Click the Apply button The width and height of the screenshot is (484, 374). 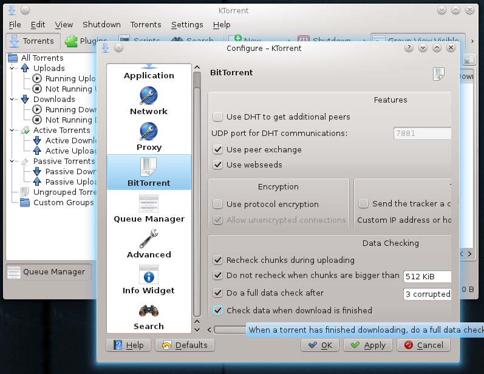coord(368,345)
